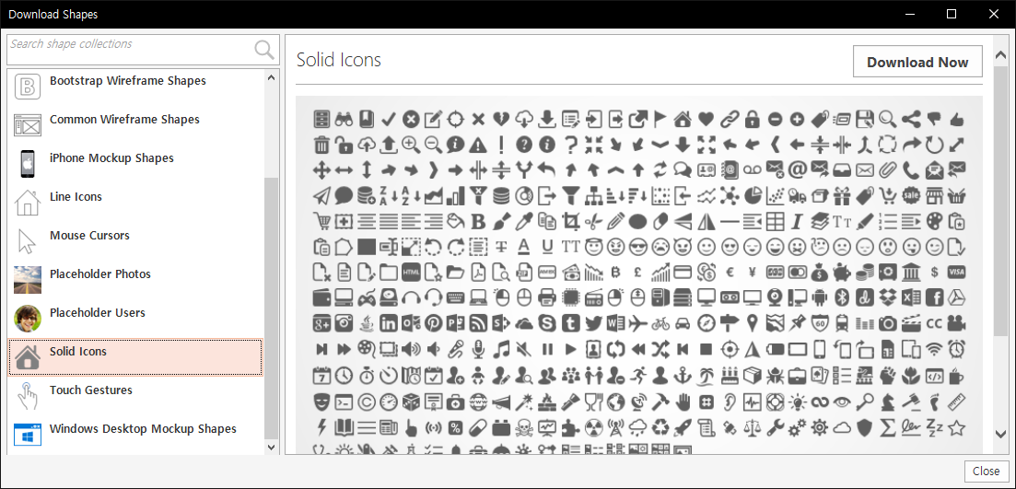This screenshot has height=489, width=1016.
Task: Click the magnifier icon in the search box
Action: (x=264, y=50)
